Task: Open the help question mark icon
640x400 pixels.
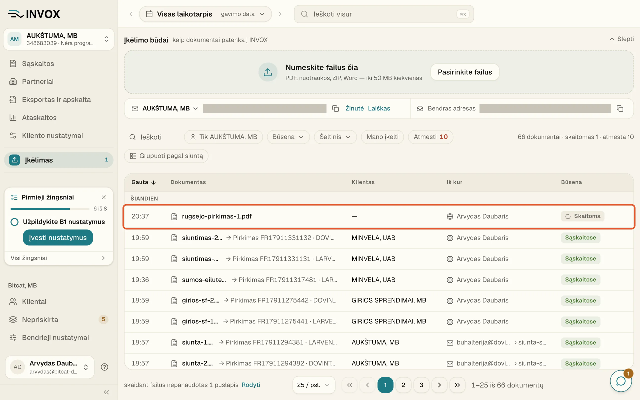Action: [104, 367]
